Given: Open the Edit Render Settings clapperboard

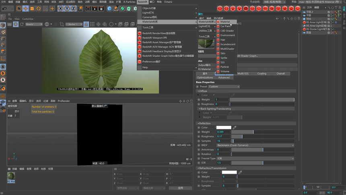Looking at the screenshot, I should pos(101,8).
